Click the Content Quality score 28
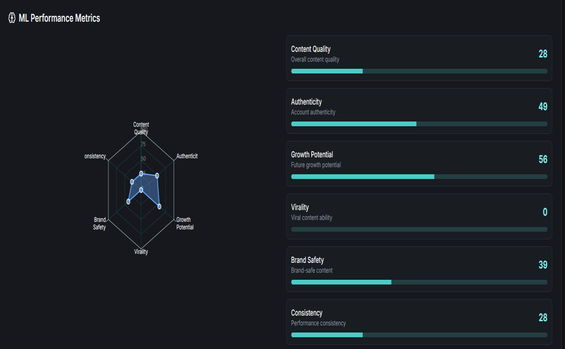This screenshot has height=349, width=565. (x=543, y=54)
